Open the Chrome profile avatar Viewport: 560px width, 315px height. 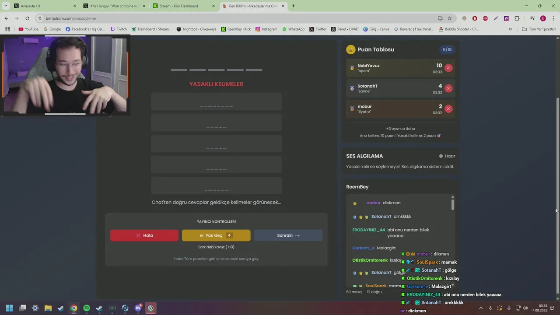[x=543, y=18]
